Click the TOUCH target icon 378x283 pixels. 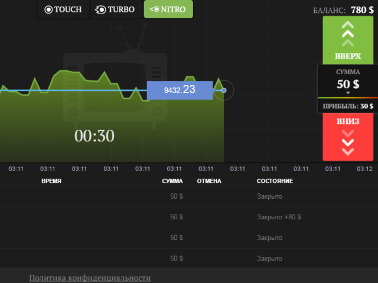[48, 9]
